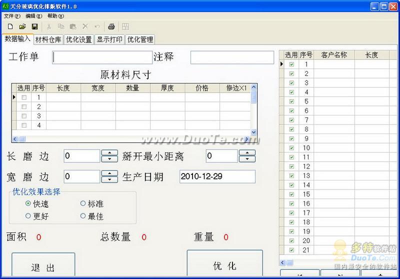
Task: Increase 宽磨边 value with up arrow
Action: coord(109,173)
